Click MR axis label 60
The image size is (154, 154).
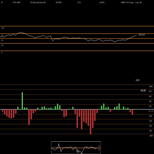tap(150, 96)
